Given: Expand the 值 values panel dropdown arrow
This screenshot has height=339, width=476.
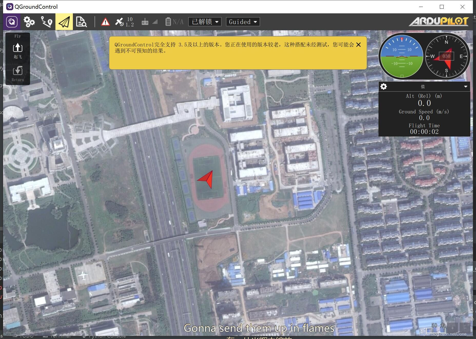Looking at the screenshot, I should pyautogui.click(x=465, y=87).
